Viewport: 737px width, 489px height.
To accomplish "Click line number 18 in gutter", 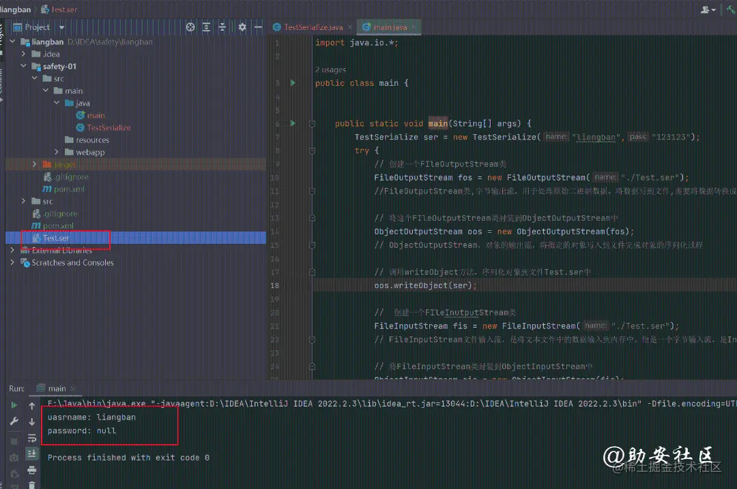I will pyautogui.click(x=275, y=285).
